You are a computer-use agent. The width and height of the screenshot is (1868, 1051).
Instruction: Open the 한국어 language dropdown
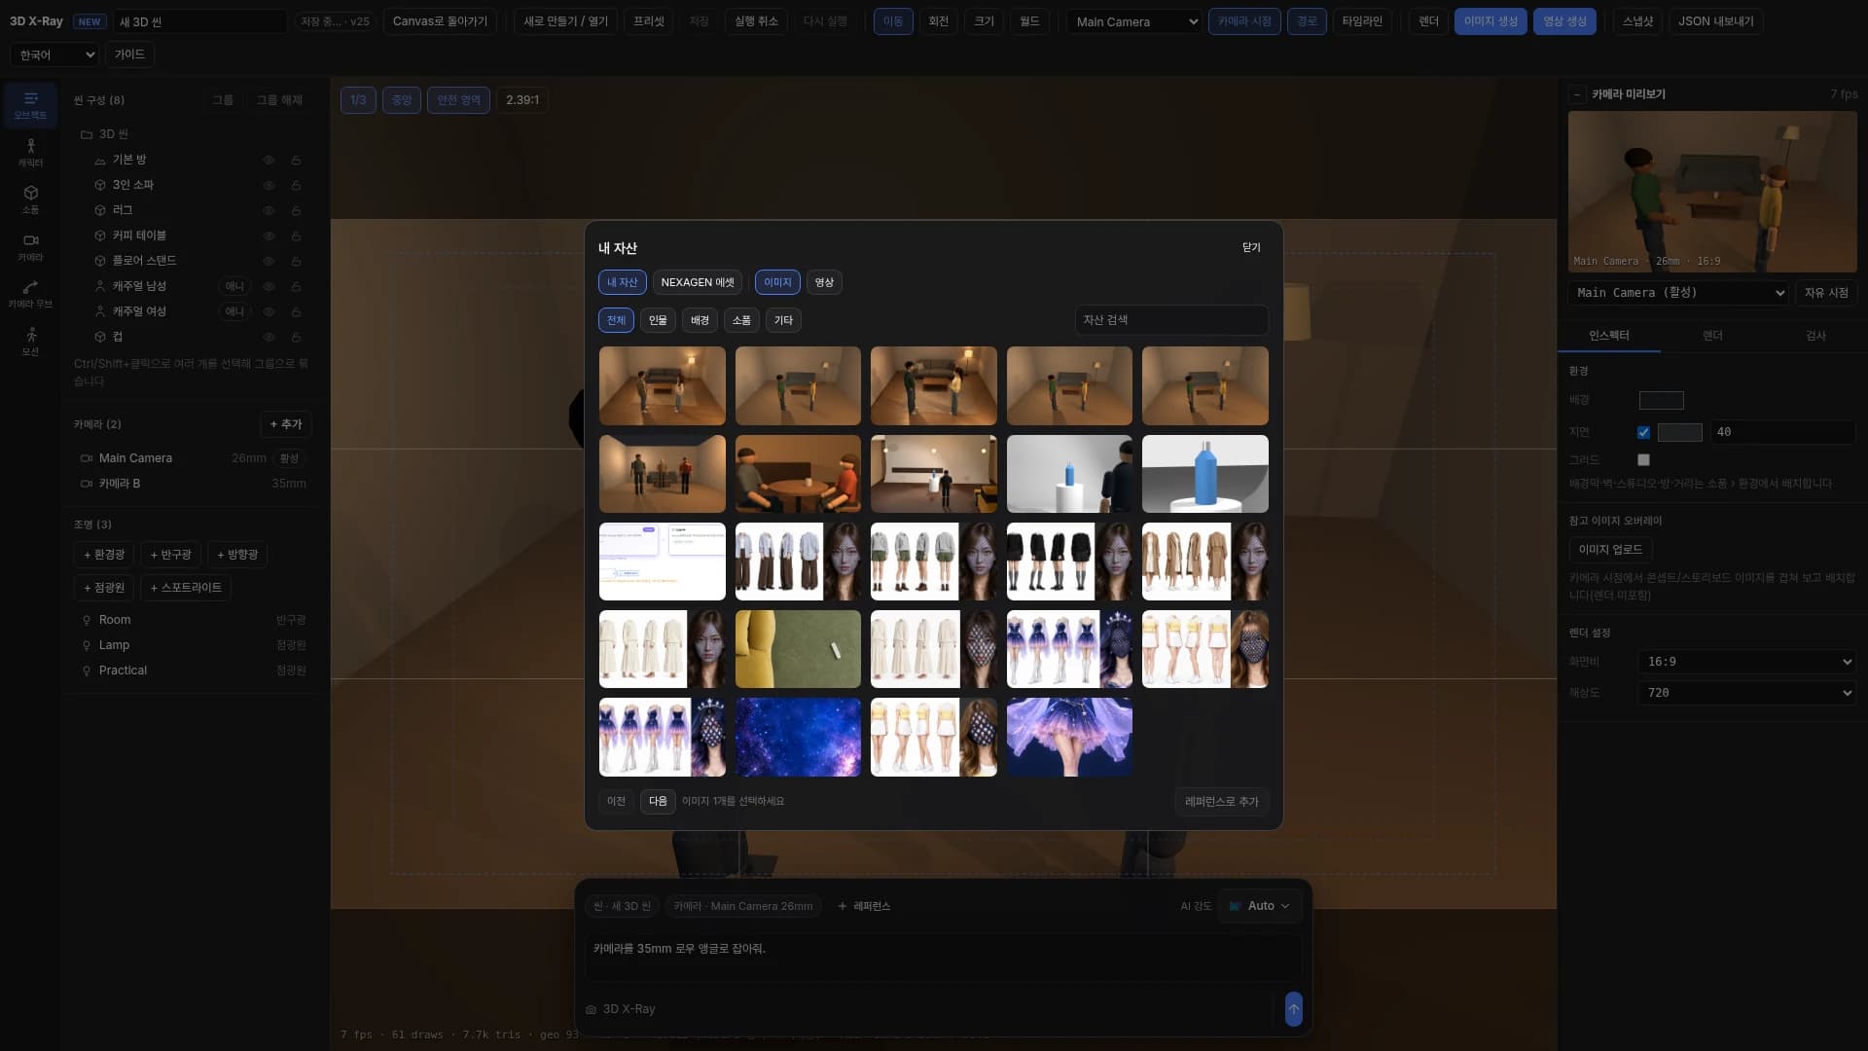click(54, 54)
